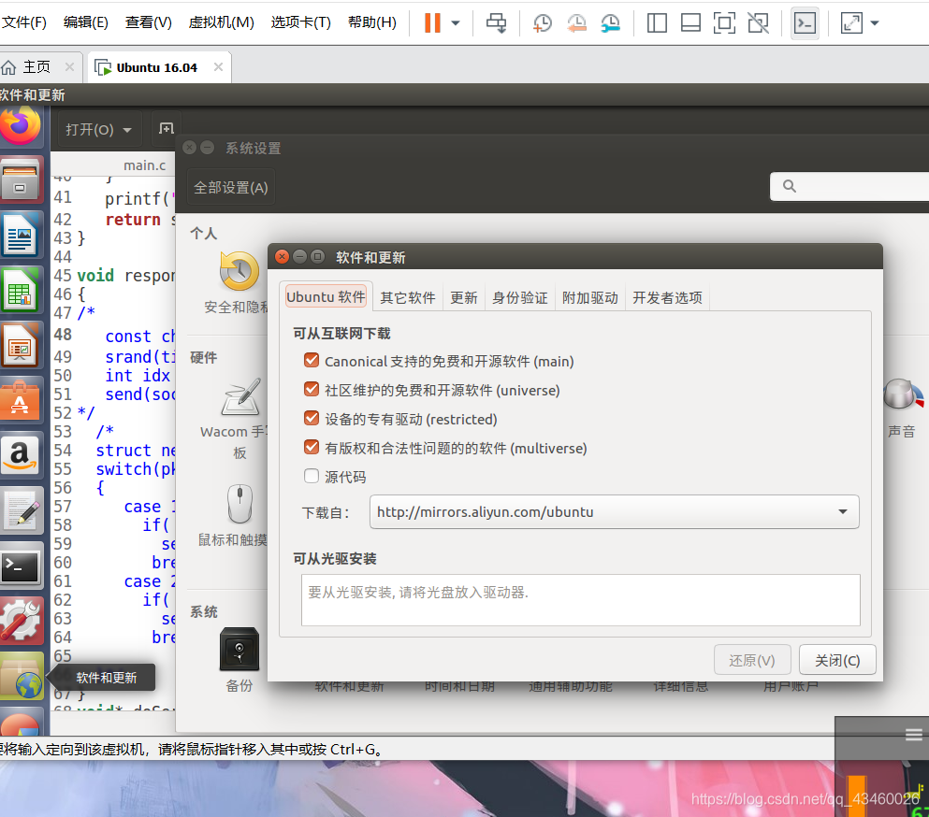Open the 下载自 server dropdown
The image size is (929, 817).
click(615, 511)
